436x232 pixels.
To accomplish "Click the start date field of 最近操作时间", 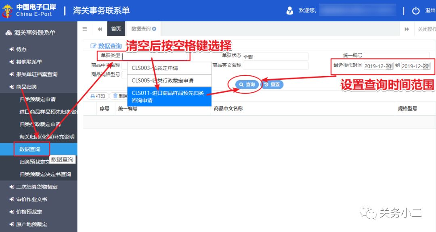I will click(x=378, y=66).
